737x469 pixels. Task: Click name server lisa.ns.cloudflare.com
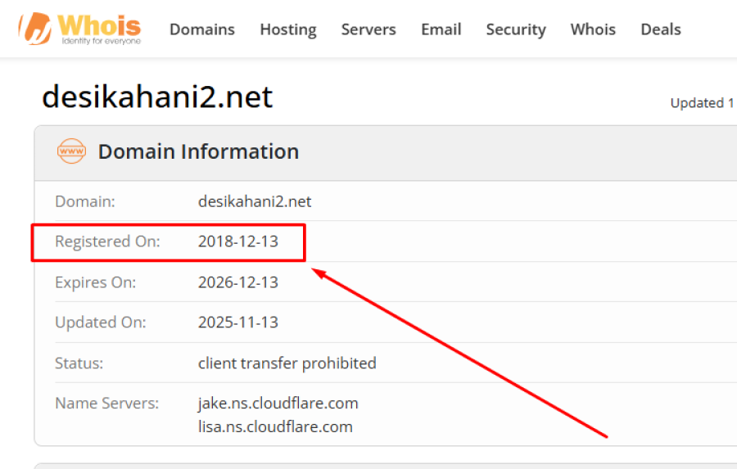[275, 426]
